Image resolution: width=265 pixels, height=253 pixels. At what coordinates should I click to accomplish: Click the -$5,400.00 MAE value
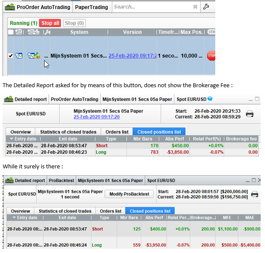[250, 245]
